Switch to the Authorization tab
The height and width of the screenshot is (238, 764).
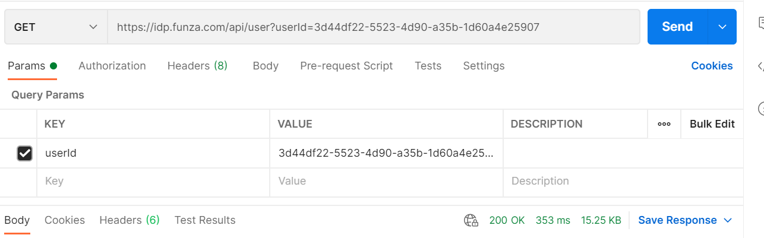(112, 66)
